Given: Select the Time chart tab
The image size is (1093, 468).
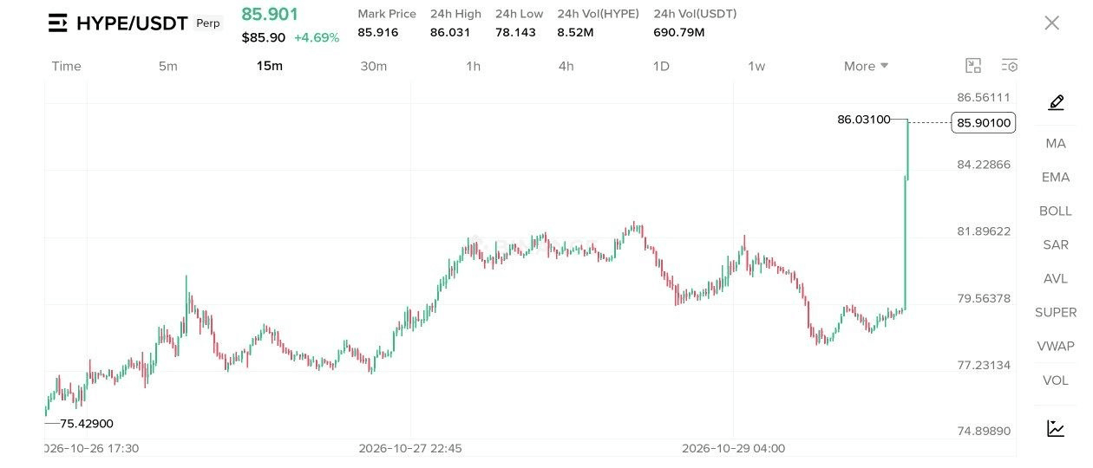Looking at the screenshot, I should tap(67, 67).
